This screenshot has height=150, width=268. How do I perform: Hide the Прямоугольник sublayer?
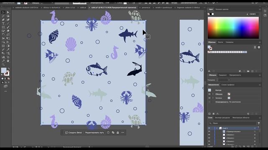(209, 132)
